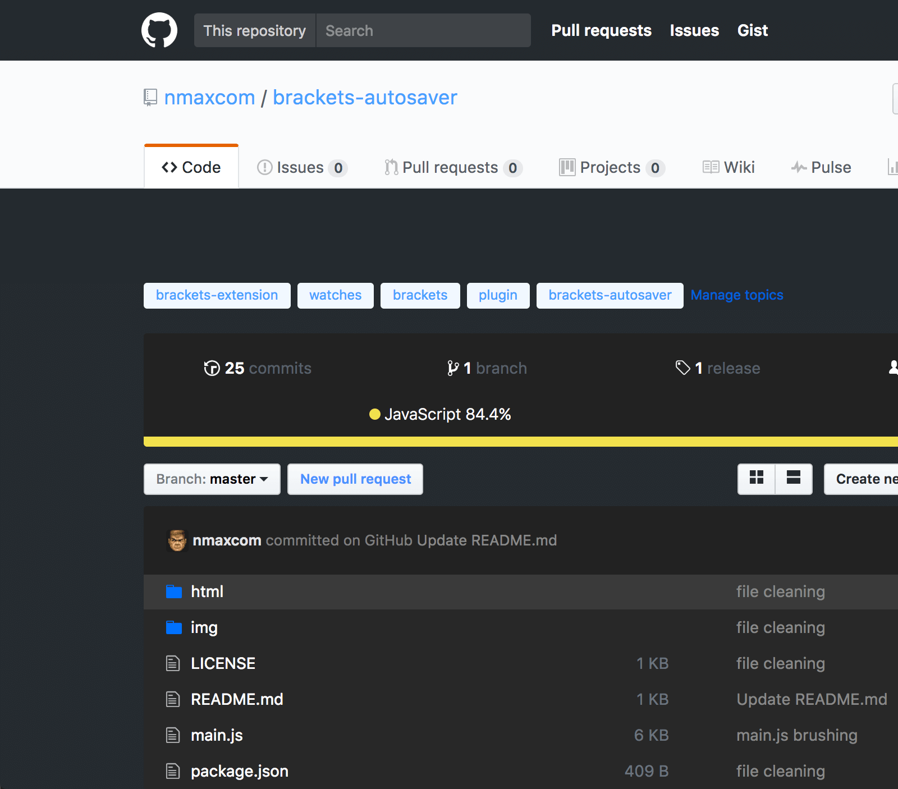The height and width of the screenshot is (789, 898).
Task: Click 'Update README.md' message on README row
Action: click(x=812, y=699)
